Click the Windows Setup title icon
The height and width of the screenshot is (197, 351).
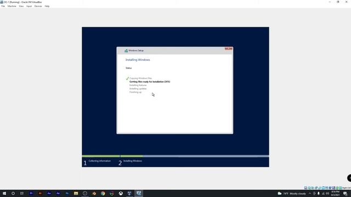[126, 51]
